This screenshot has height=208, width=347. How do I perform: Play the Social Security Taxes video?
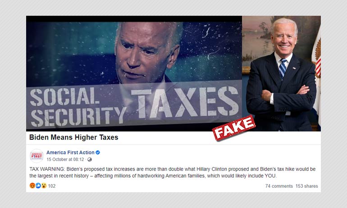[134, 73]
